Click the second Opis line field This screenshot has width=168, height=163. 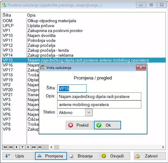[99, 104]
